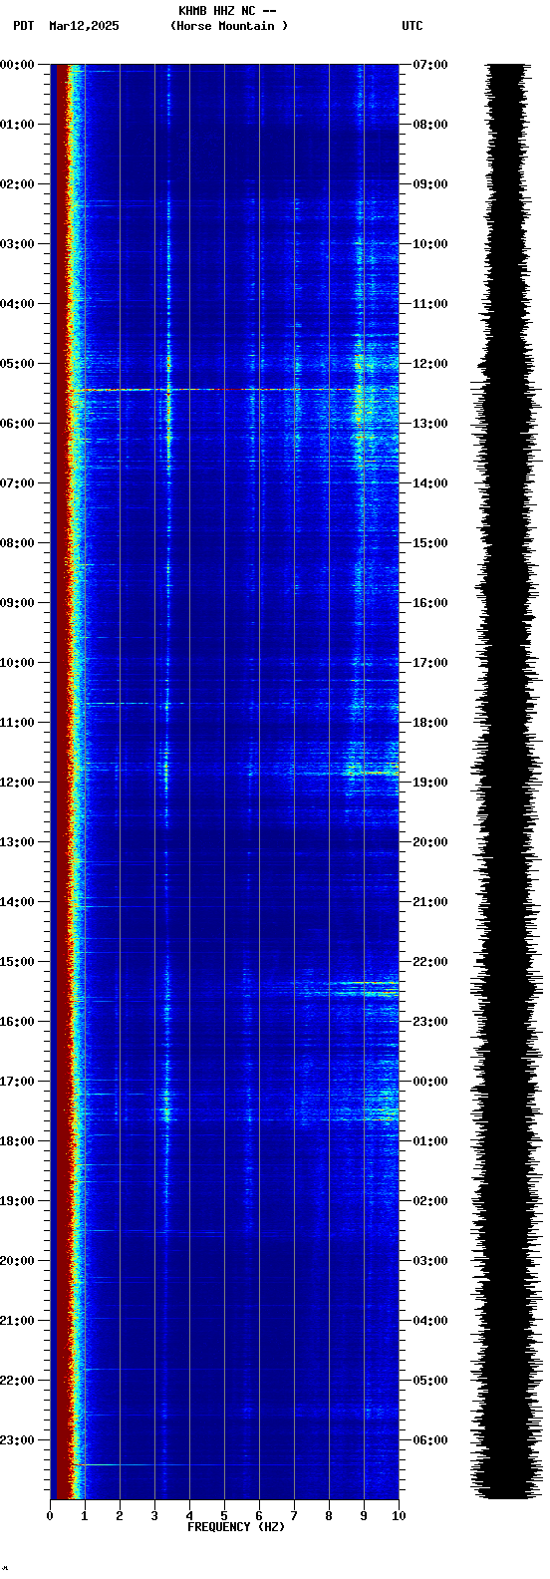Click the PDT '23:00' time label
The image size is (550, 1579).
click(x=17, y=1440)
